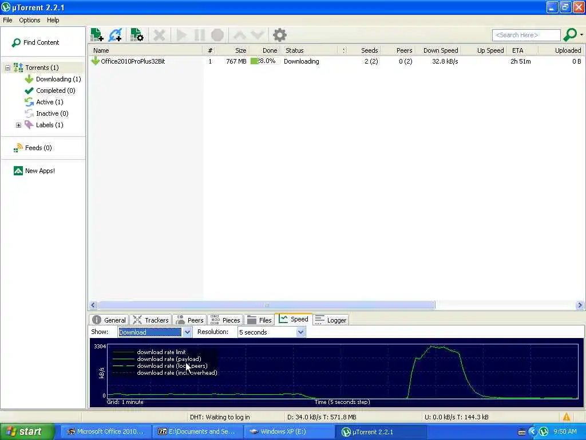Click Add Torrent from URL icon
Screen dimensions: 586x440
(x=115, y=35)
